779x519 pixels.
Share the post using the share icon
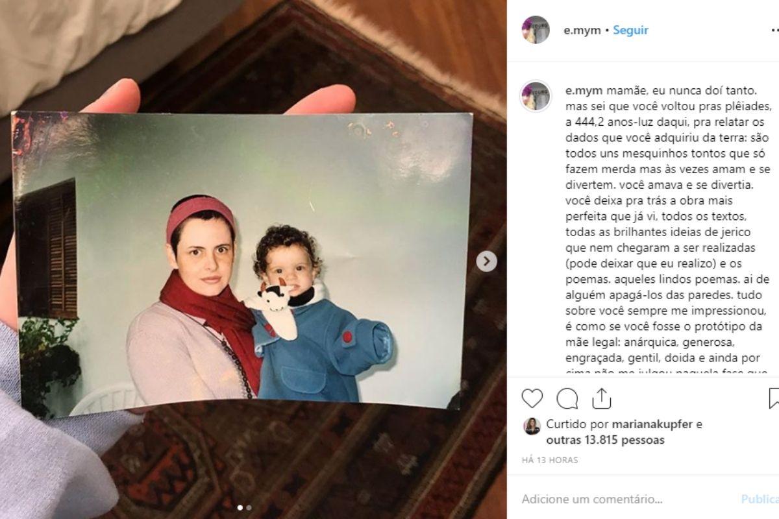pos(602,398)
